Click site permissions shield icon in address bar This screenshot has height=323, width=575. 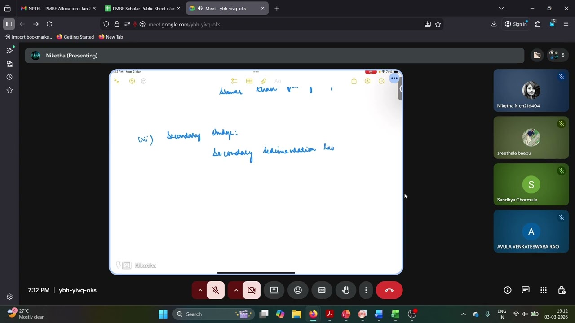[x=106, y=24]
